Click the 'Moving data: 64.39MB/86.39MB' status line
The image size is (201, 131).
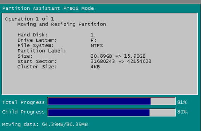coord(45,124)
